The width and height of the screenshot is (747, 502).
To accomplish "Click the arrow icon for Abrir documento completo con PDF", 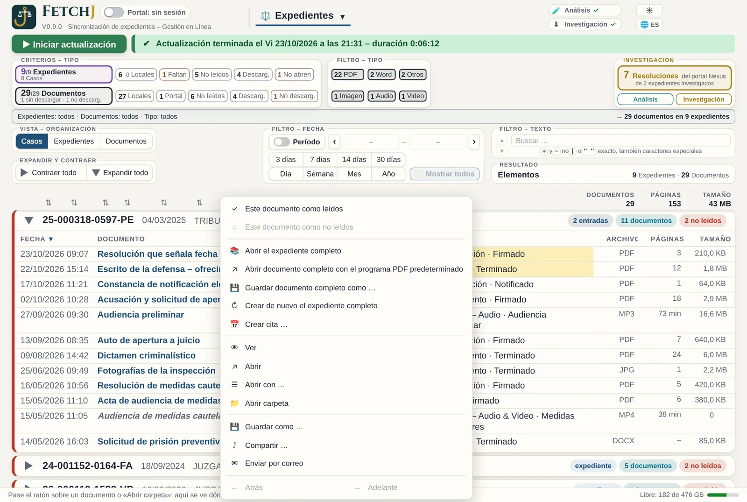I will [x=235, y=269].
